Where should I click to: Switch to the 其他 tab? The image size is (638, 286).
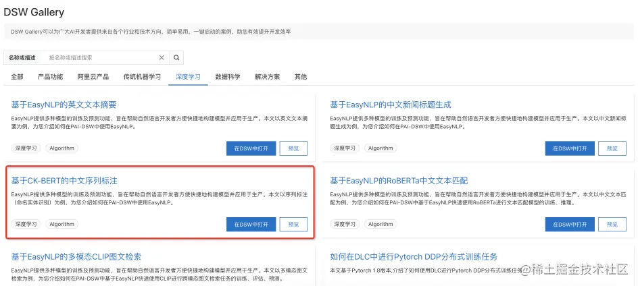(x=301, y=77)
